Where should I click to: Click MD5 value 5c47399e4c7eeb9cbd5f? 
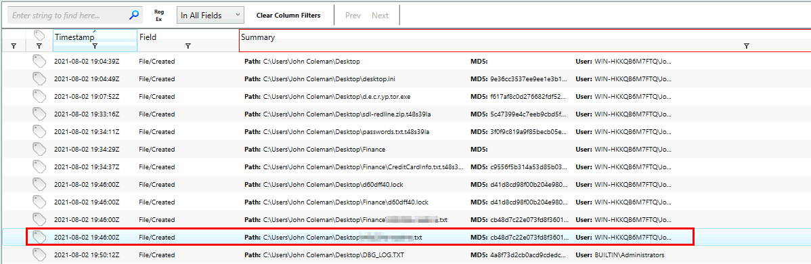[x=528, y=114]
